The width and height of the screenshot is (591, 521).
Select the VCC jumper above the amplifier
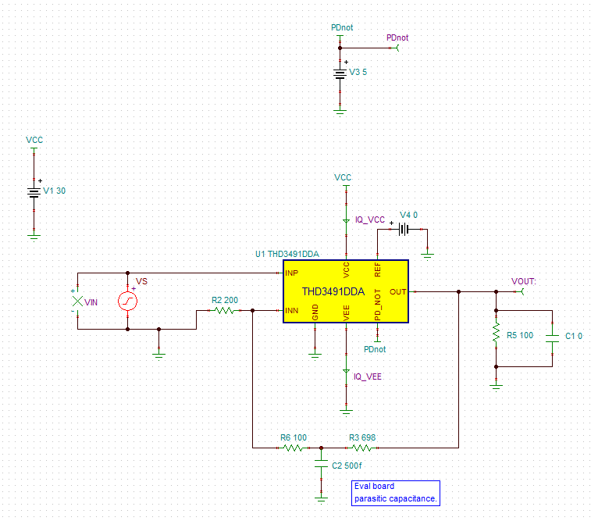tap(346, 187)
